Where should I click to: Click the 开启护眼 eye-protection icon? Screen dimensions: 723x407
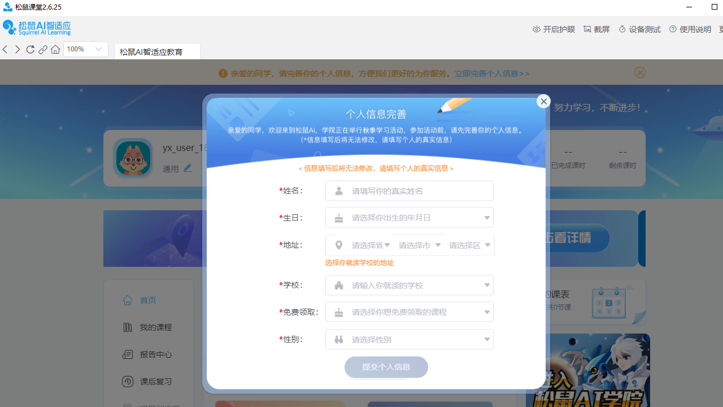[536, 29]
